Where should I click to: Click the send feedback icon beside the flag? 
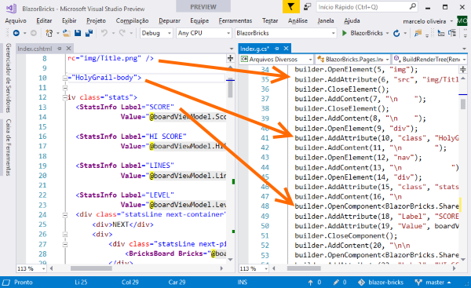307,6
